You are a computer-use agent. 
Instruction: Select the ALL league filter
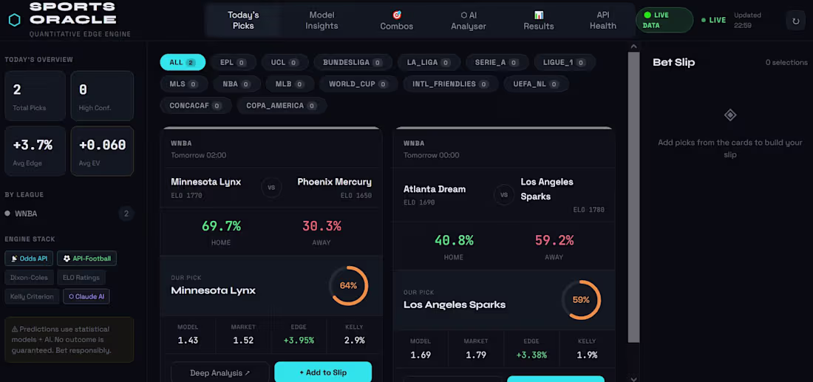(x=183, y=62)
